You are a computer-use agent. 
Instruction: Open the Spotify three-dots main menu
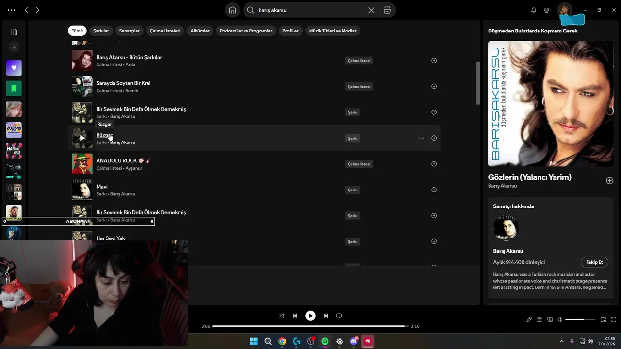pos(11,10)
